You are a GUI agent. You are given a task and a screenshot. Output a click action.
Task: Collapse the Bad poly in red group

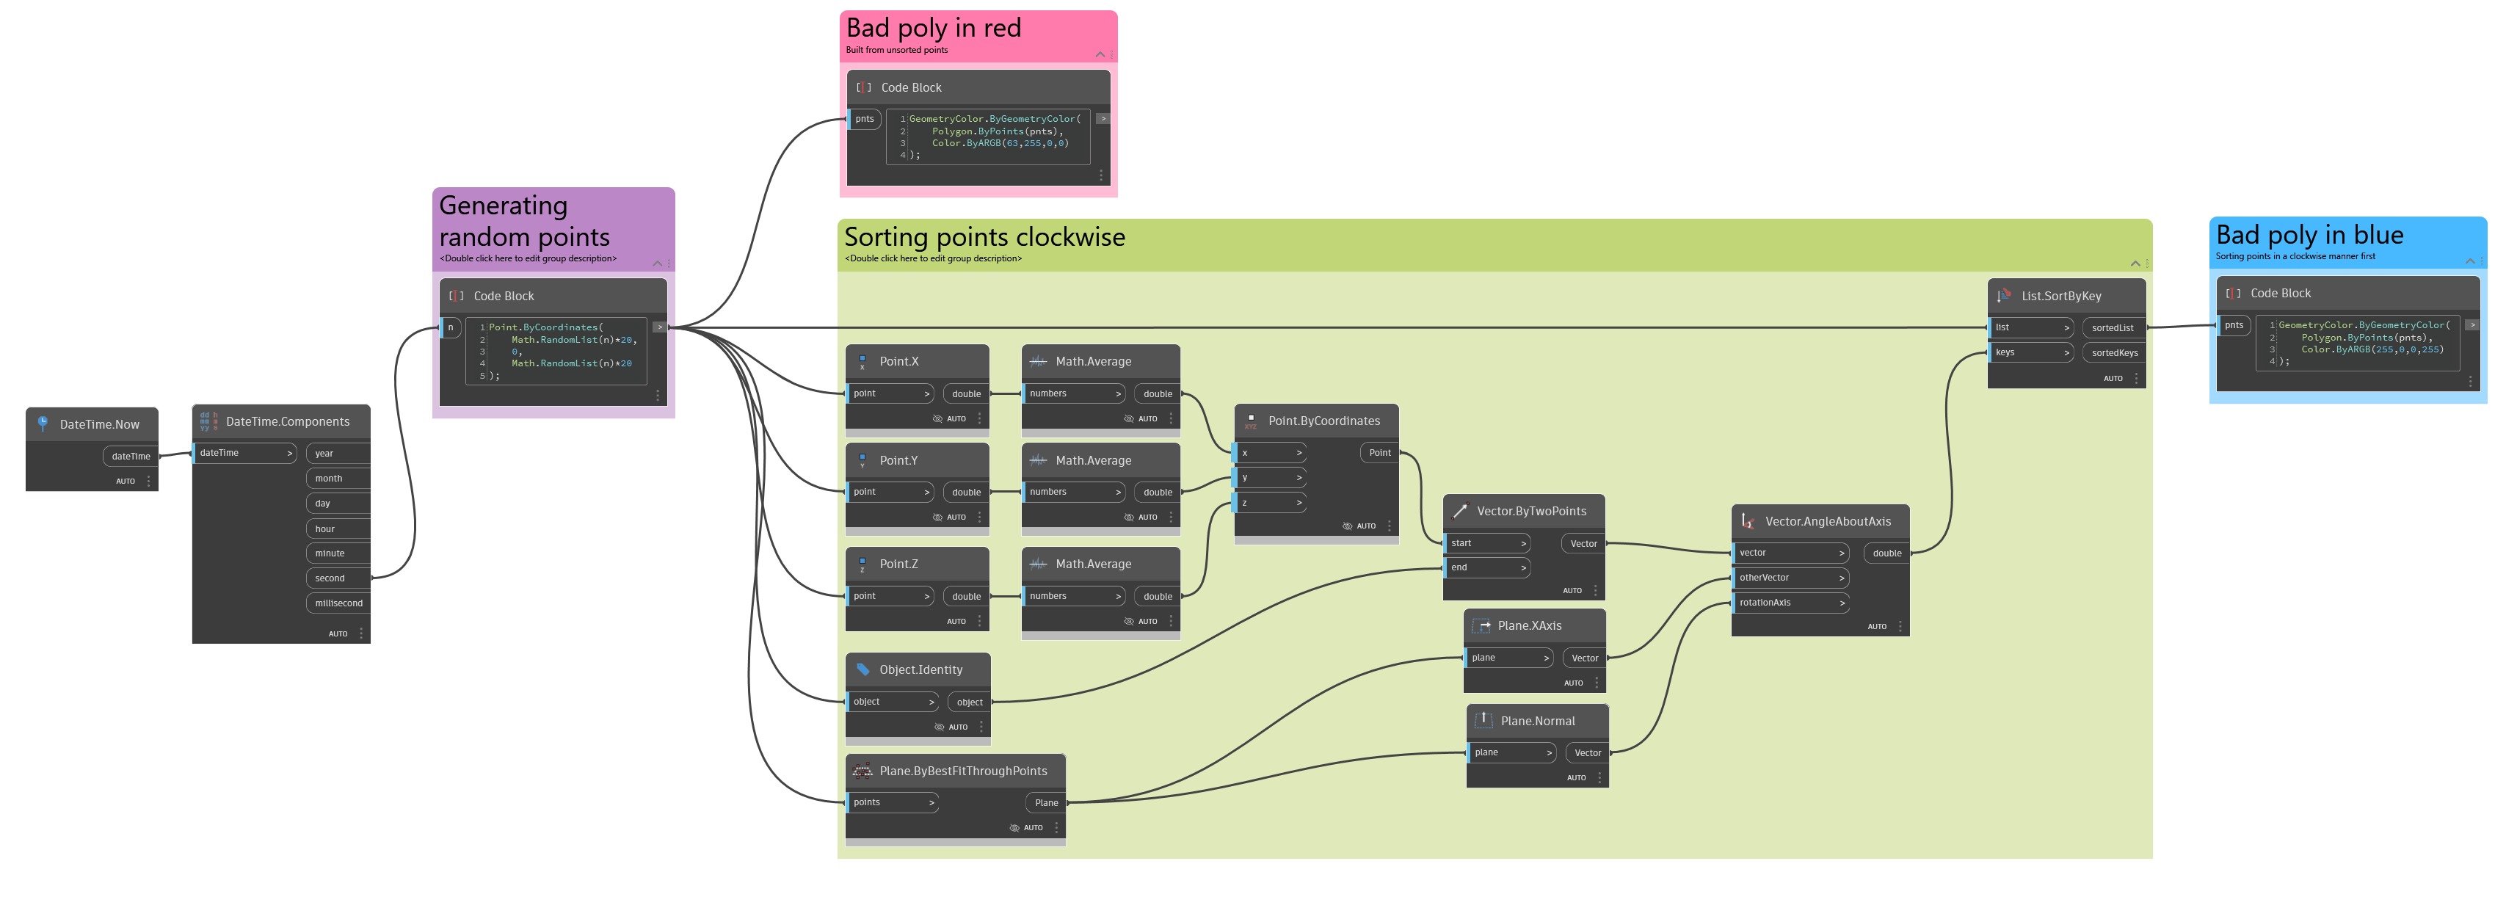coord(1100,54)
